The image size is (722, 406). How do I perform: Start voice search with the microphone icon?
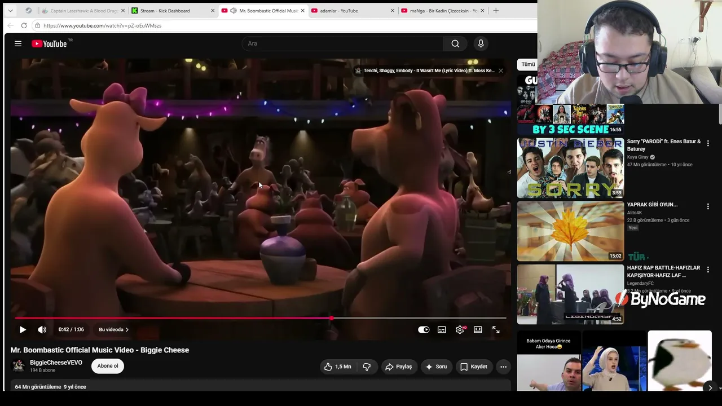pyautogui.click(x=481, y=43)
